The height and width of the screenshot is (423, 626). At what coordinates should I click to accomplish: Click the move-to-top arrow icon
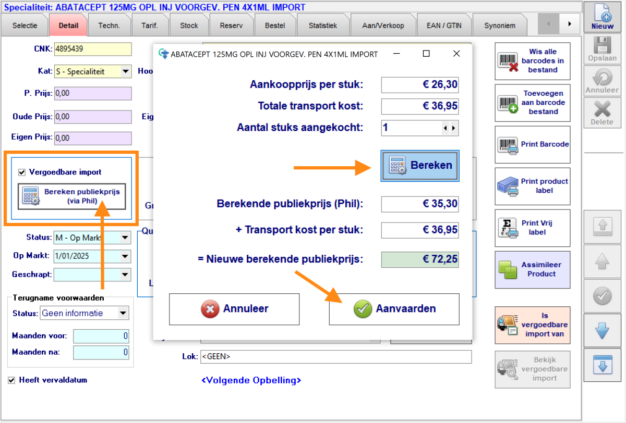pos(603,226)
